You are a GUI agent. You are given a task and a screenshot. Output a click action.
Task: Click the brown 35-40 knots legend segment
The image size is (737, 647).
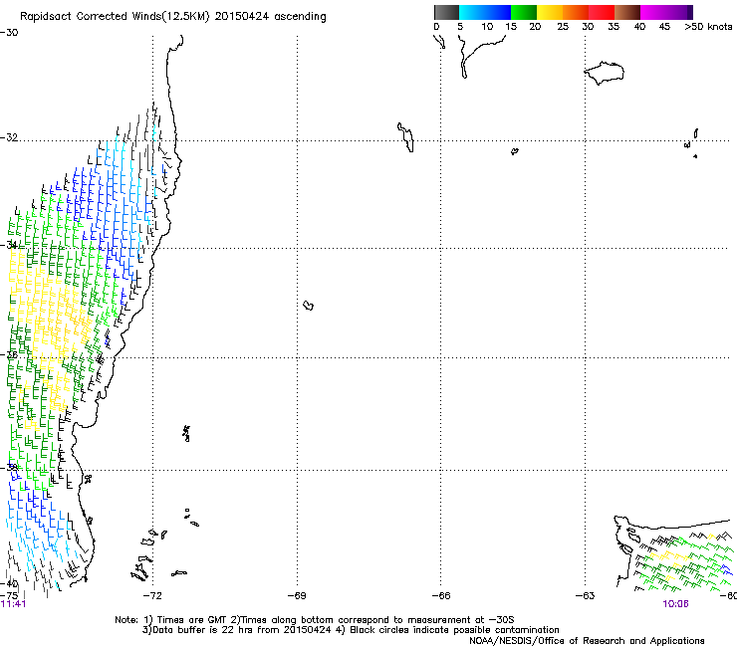[627, 12]
